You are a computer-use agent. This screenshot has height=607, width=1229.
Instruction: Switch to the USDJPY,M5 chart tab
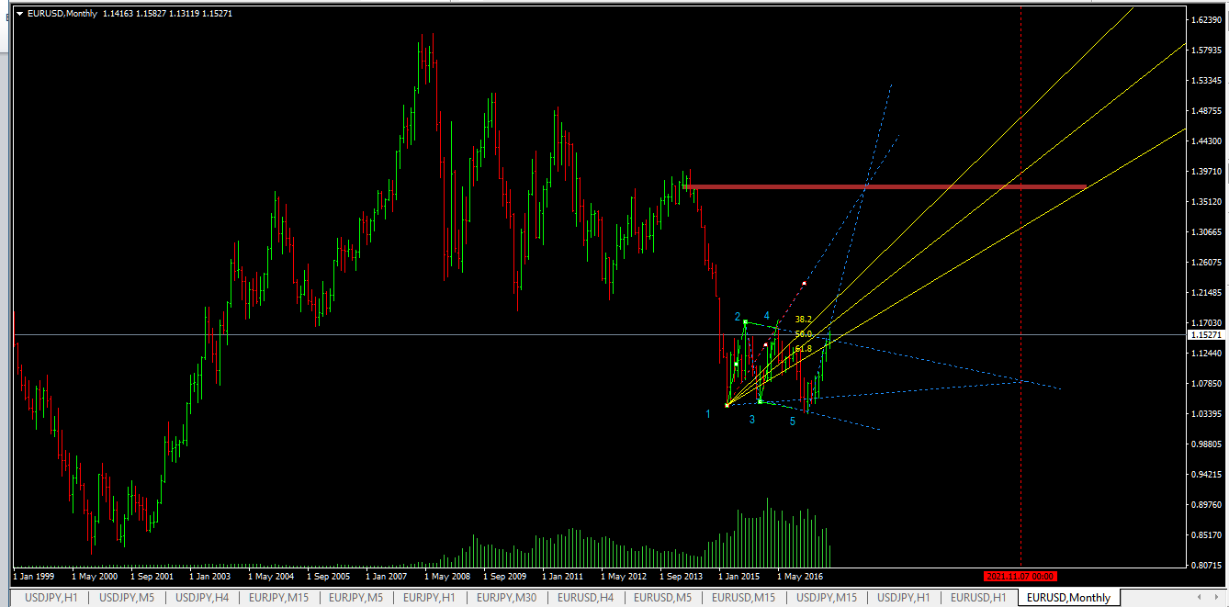[126, 598]
